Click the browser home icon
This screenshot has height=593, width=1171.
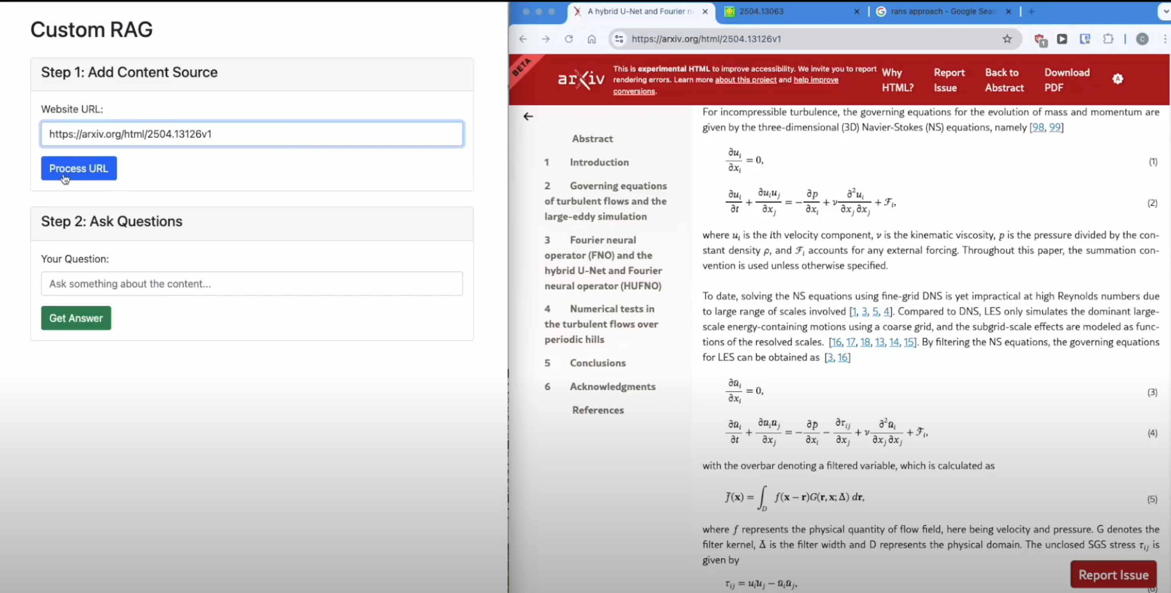point(592,39)
